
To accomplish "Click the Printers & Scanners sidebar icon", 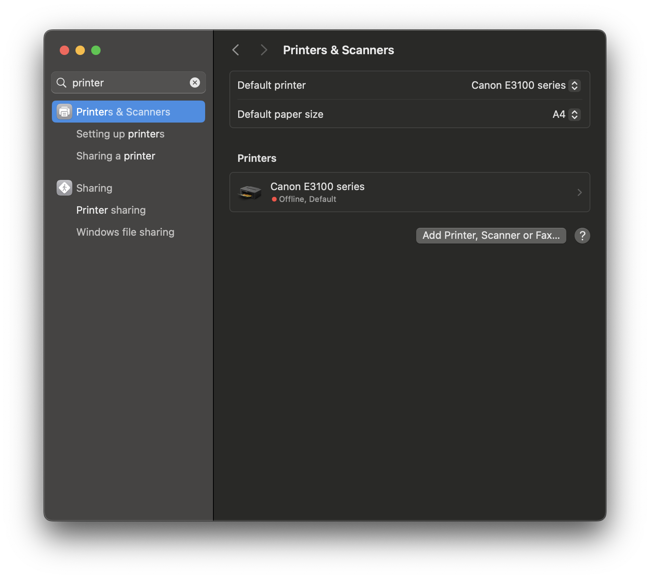I will point(64,112).
